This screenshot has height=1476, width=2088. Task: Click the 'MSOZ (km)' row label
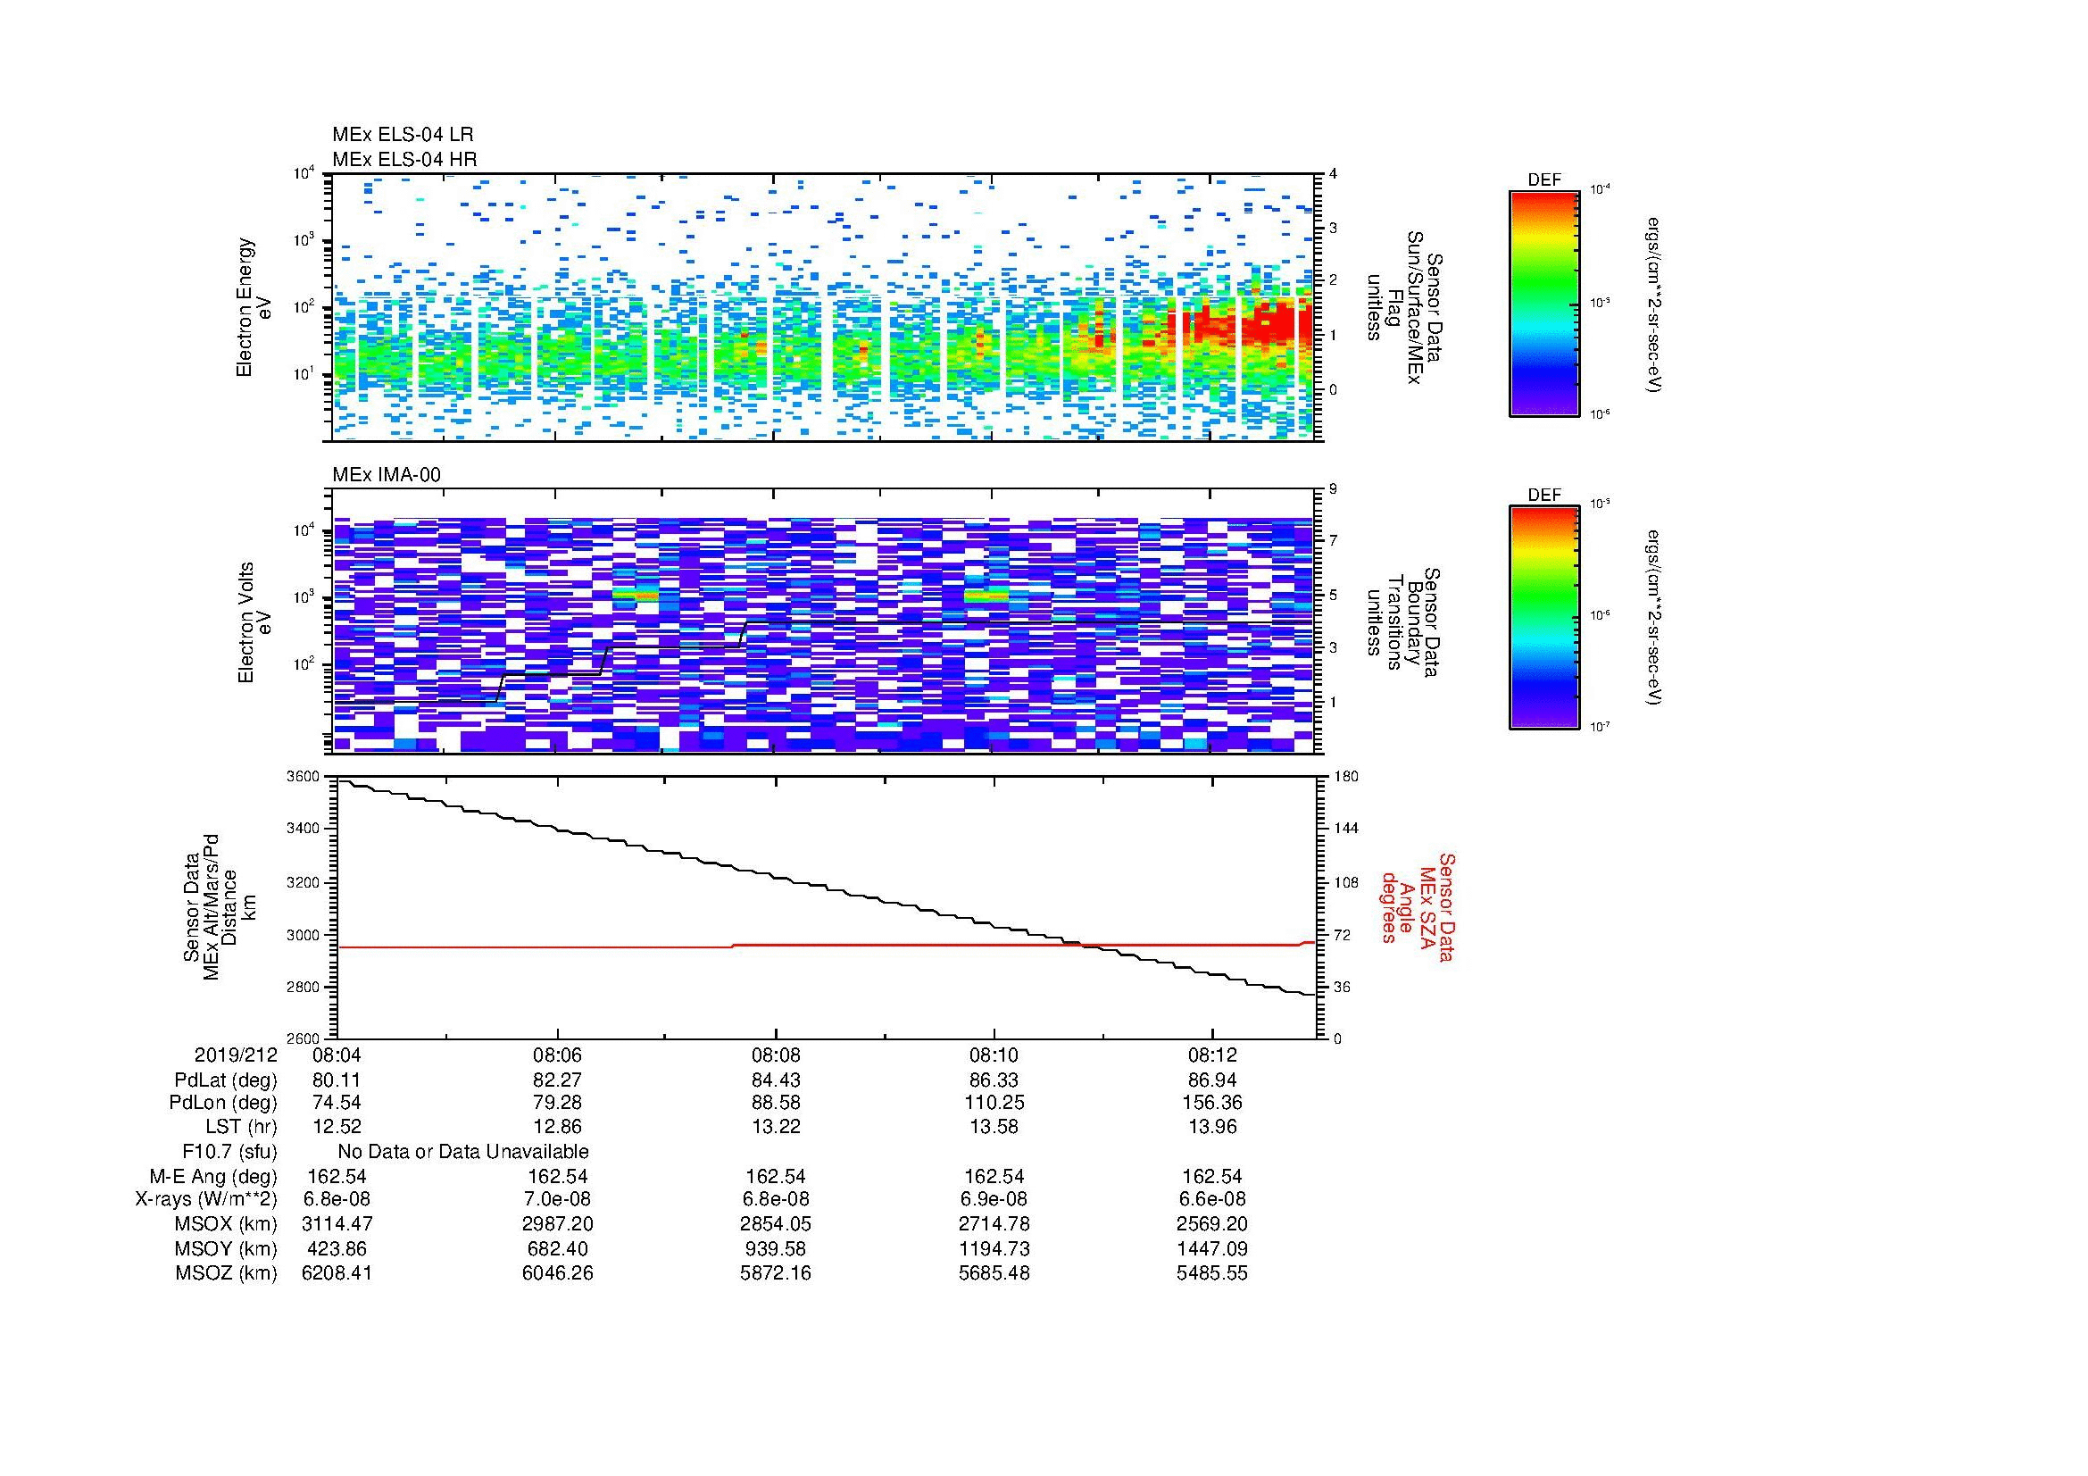tap(226, 1273)
